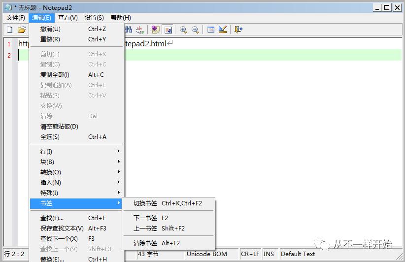Screen dimensions: 405x262
Task: Click the Exit door toolbar icon
Action: point(238,30)
